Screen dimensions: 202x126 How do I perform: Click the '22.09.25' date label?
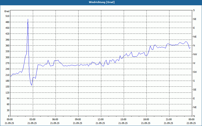click(x=191, y=123)
